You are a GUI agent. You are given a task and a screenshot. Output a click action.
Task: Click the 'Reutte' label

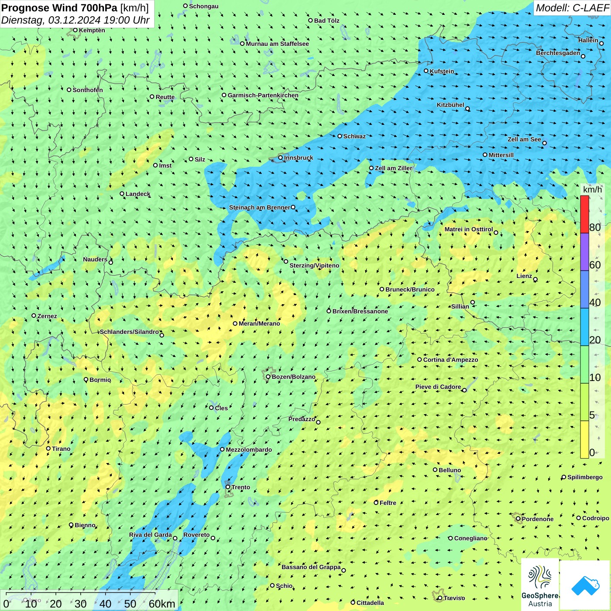[165, 97]
